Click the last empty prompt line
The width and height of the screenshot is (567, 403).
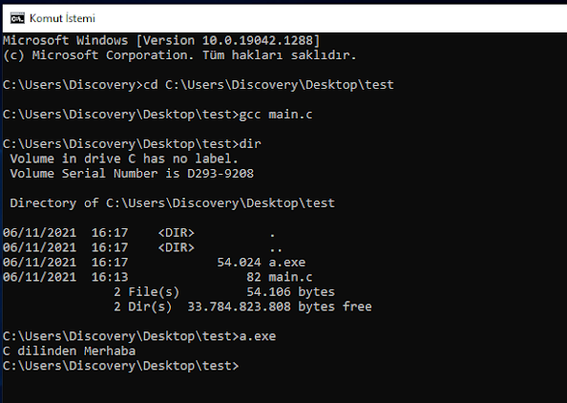[121, 366]
